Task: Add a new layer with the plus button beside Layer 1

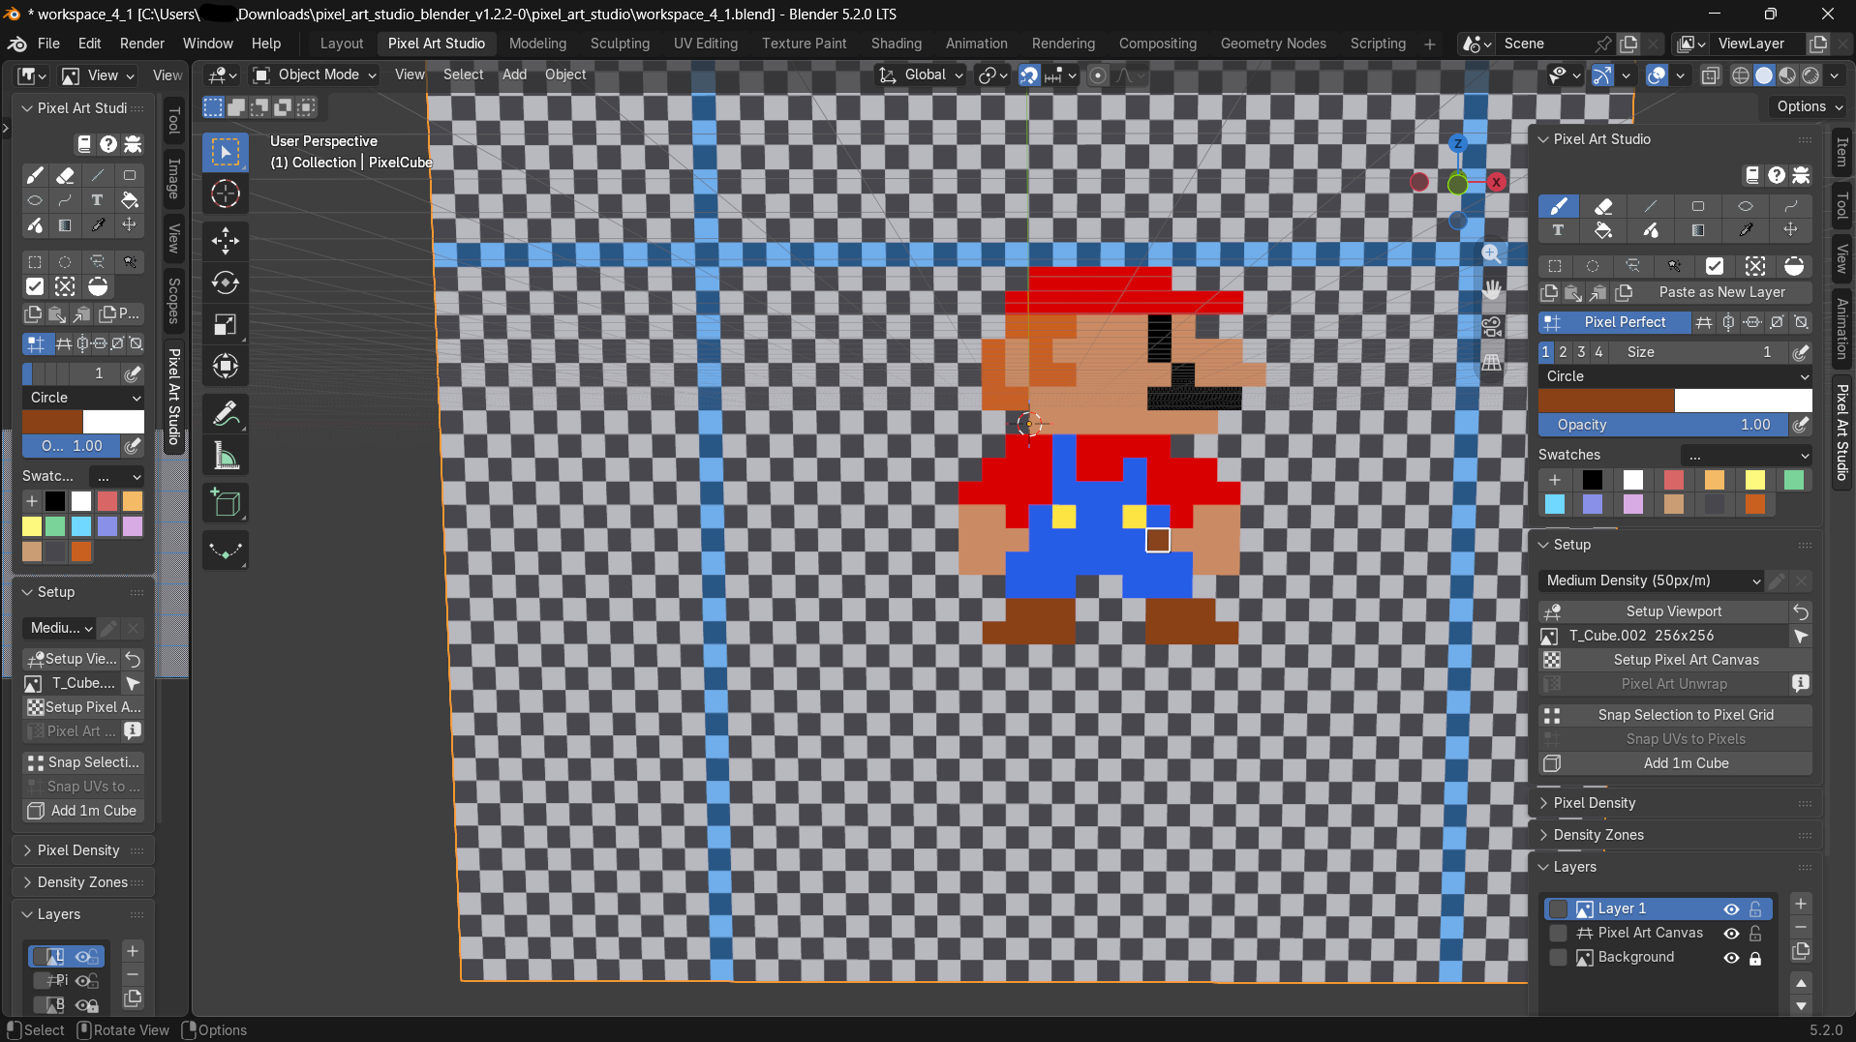Action: click(1801, 904)
